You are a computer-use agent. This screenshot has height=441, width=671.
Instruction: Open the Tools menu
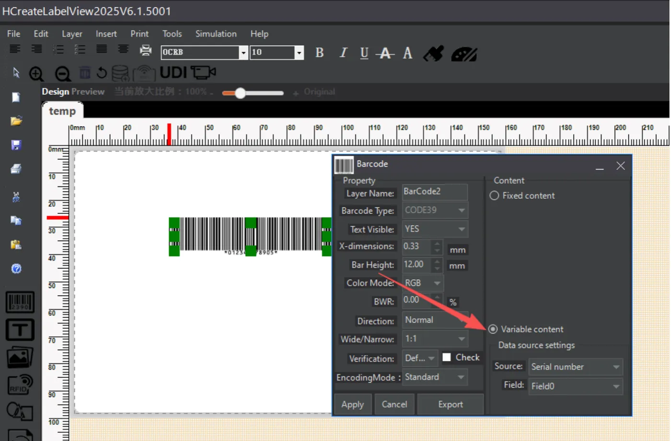(172, 34)
